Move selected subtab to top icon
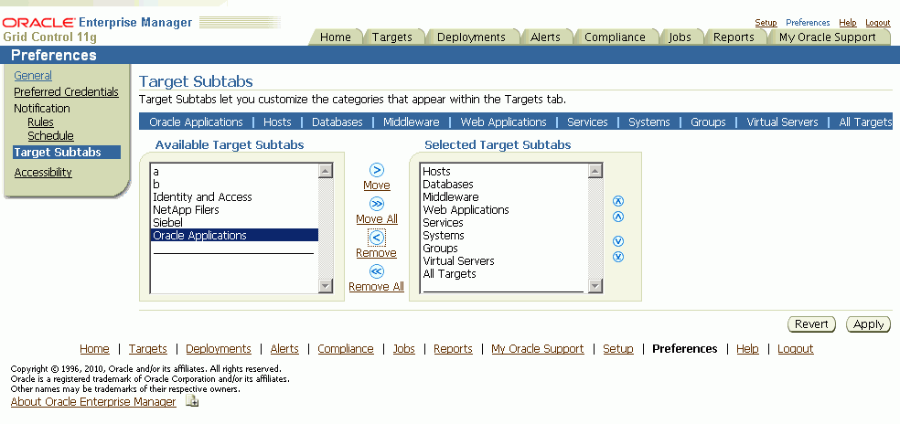The image size is (900, 424). [618, 201]
